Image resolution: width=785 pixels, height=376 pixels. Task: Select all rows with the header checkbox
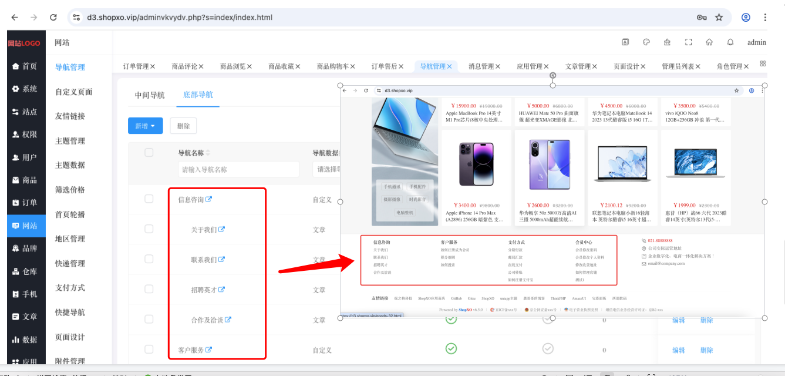(x=149, y=153)
